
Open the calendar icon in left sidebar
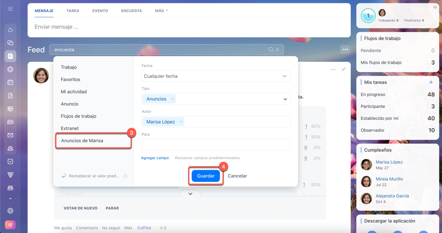pyautogui.click(x=10, y=82)
